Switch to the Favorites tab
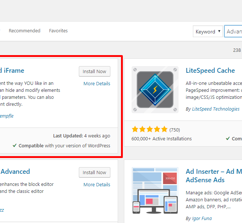 pyautogui.click(x=58, y=30)
